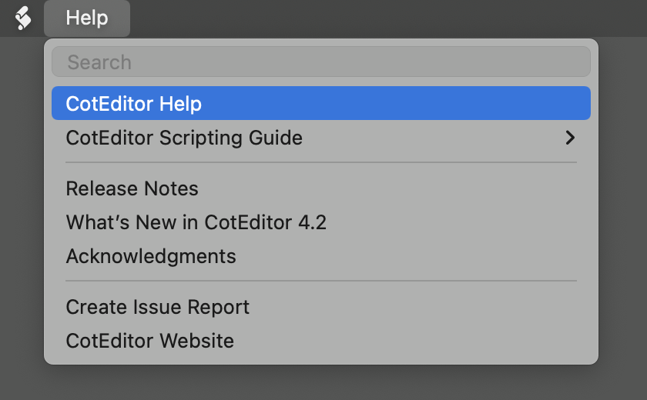The image size is (647, 400).
Task: Show What's New in CotEditor 4.2
Action: click(x=321, y=222)
